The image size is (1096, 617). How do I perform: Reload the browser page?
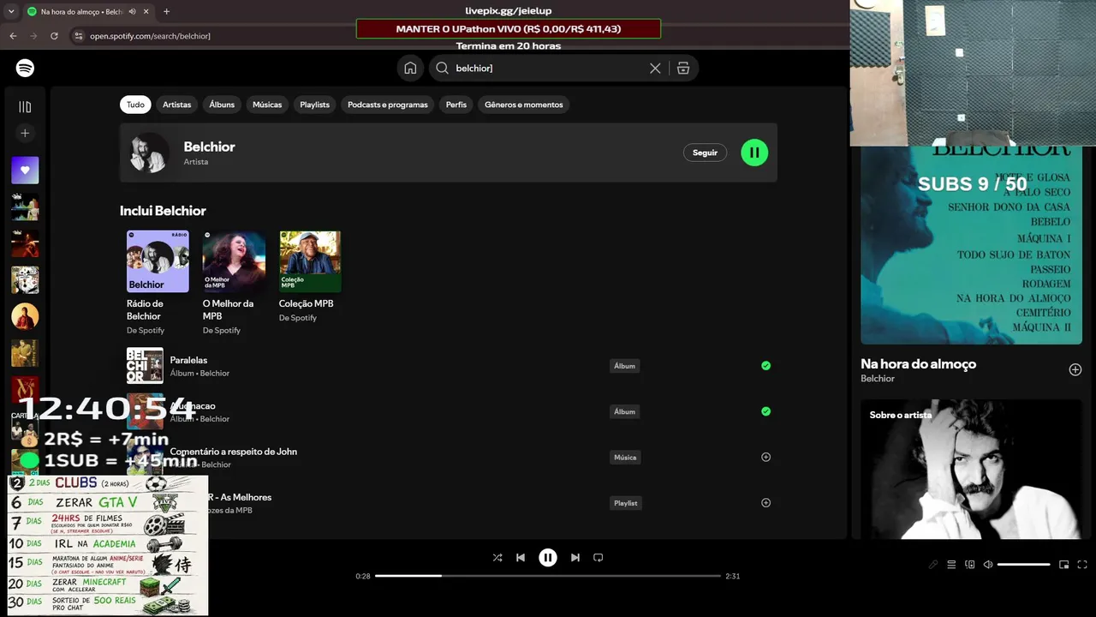click(x=54, y=36)
